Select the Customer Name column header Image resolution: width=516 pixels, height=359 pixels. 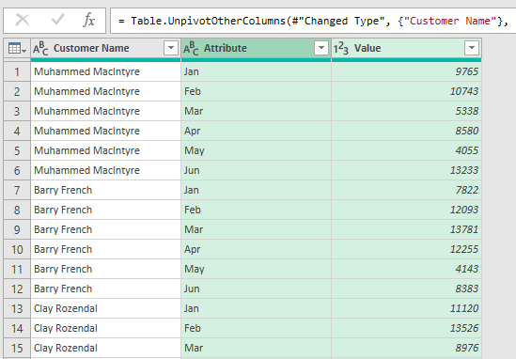tap(105, 48)
